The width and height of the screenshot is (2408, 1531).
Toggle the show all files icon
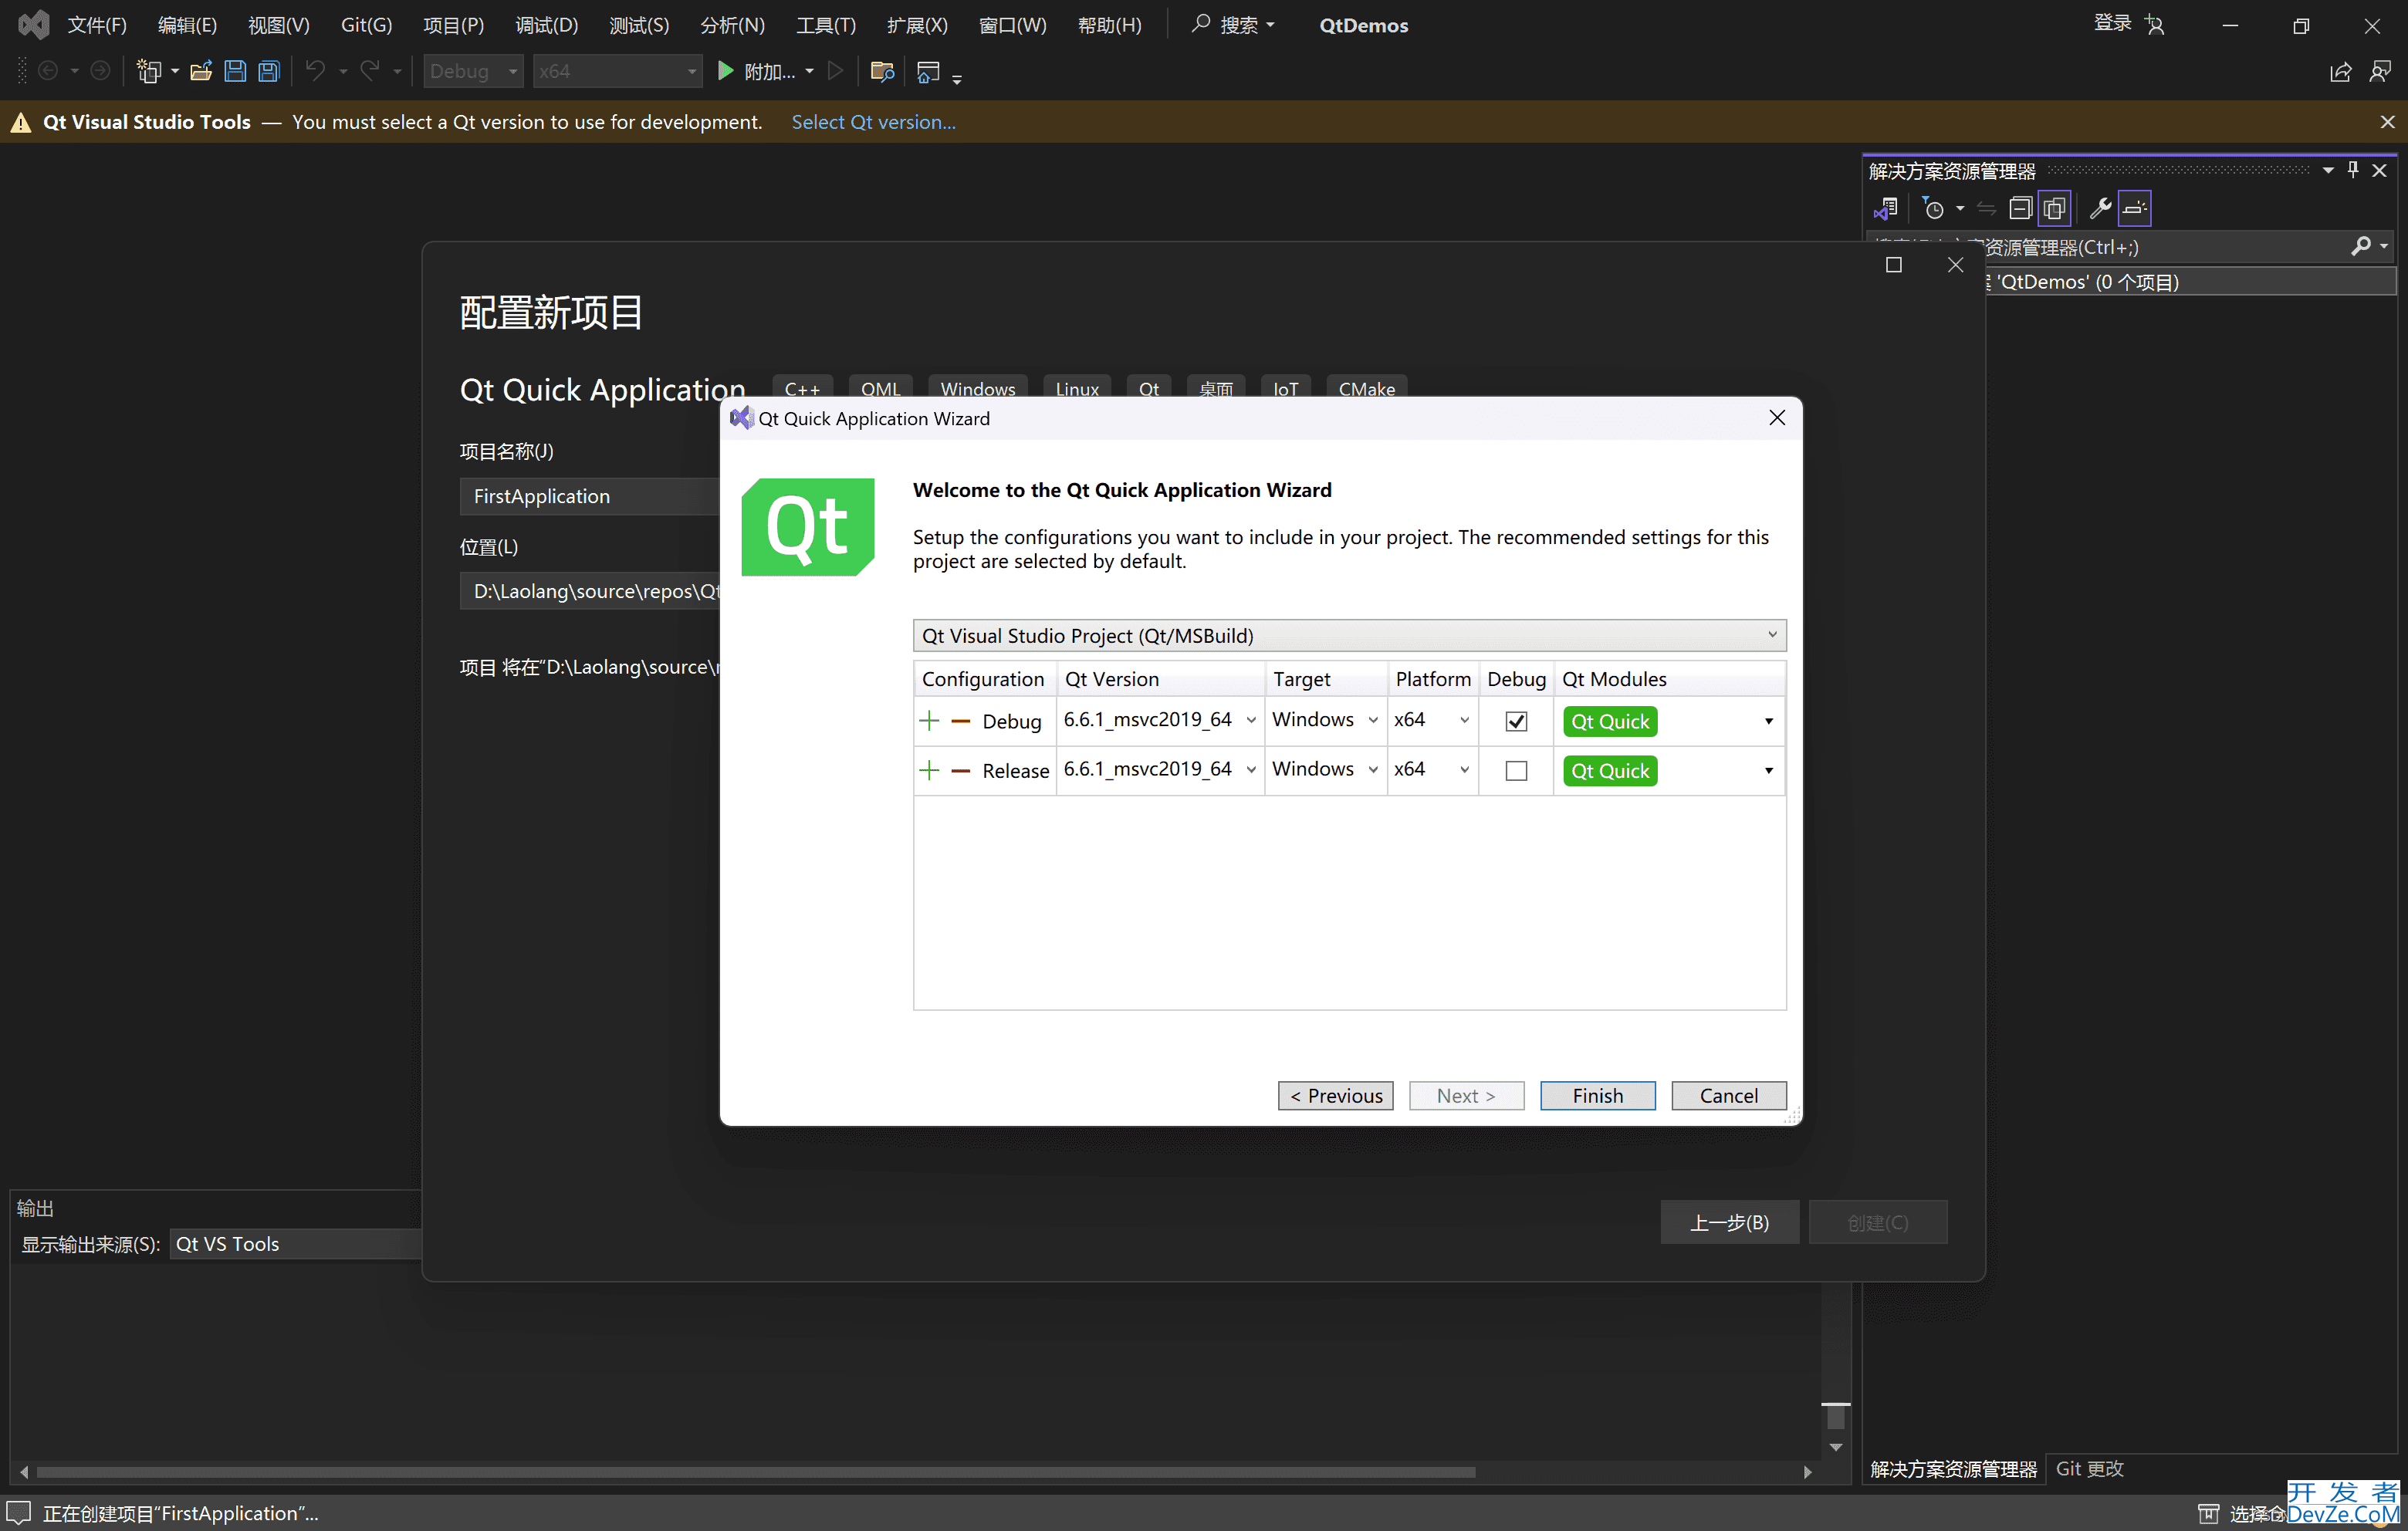click(2054, 208)
